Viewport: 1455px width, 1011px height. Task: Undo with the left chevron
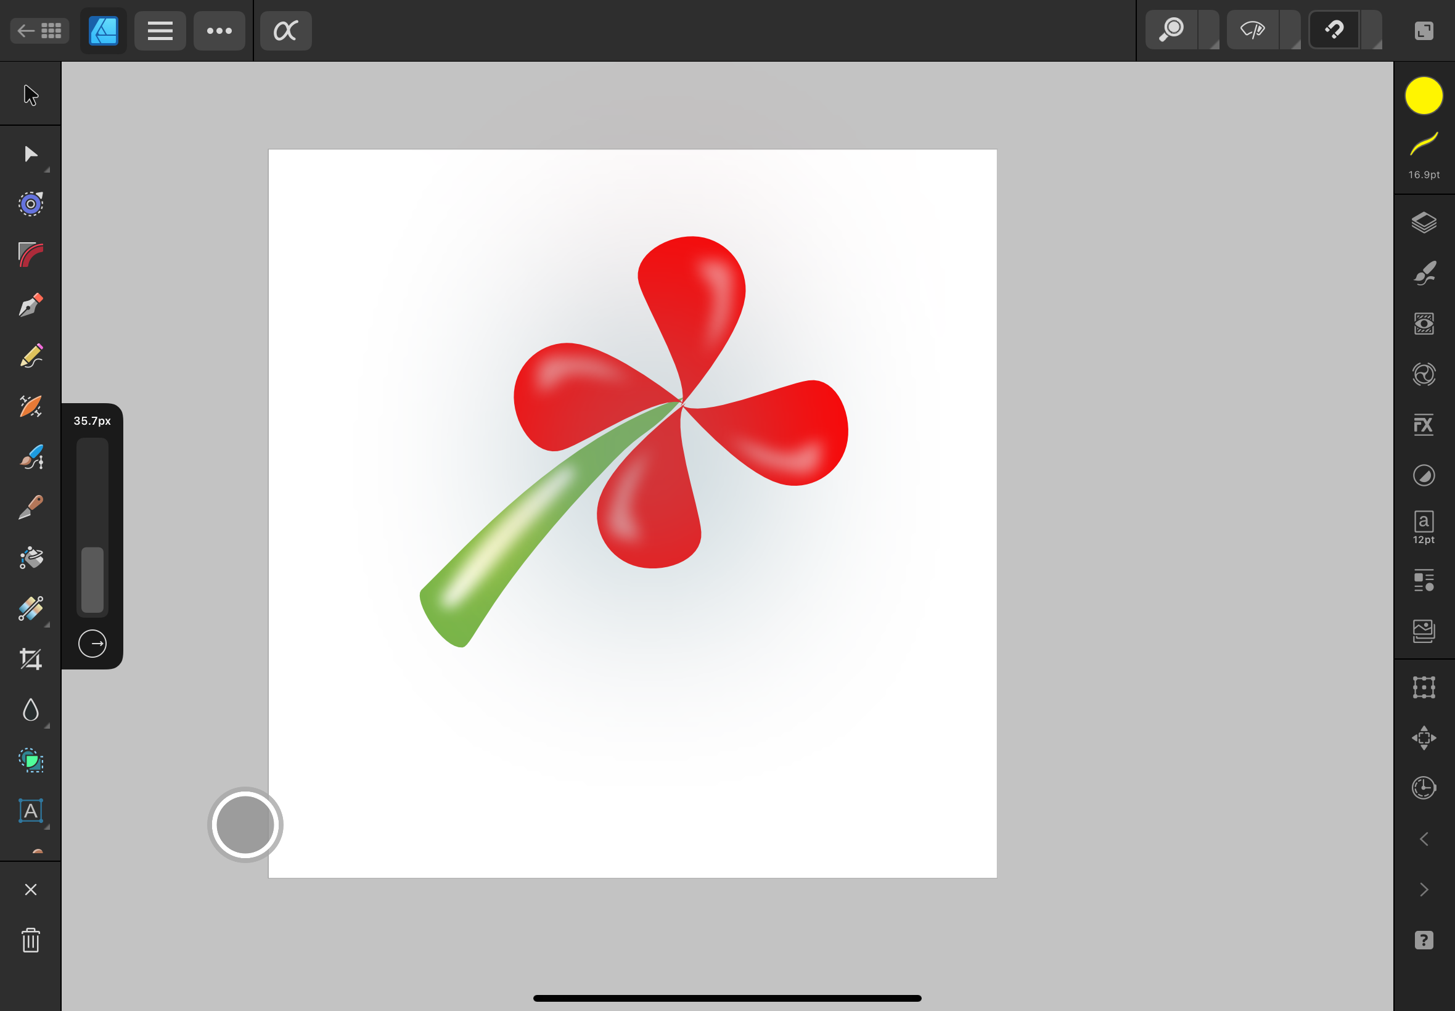[x=1424, y=839]
